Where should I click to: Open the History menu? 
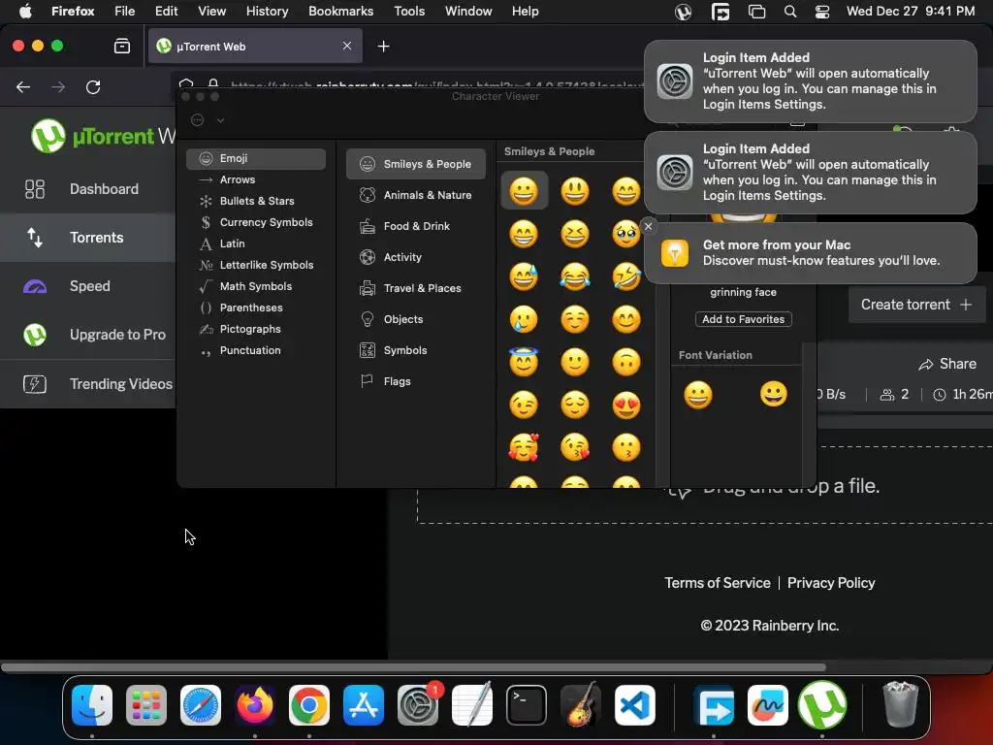coord(267,12)
